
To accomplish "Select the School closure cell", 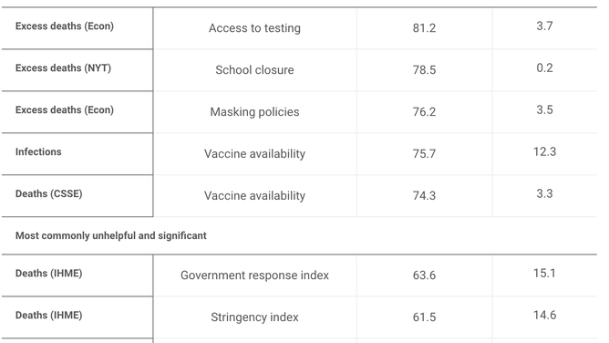I will 254,70.
